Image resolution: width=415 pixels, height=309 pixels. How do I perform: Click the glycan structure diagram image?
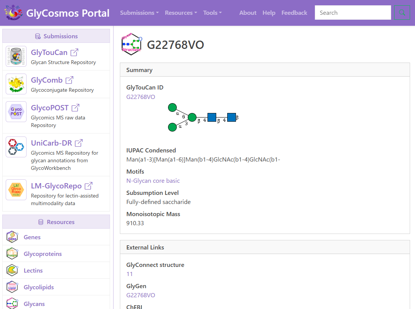coord(203,118)
